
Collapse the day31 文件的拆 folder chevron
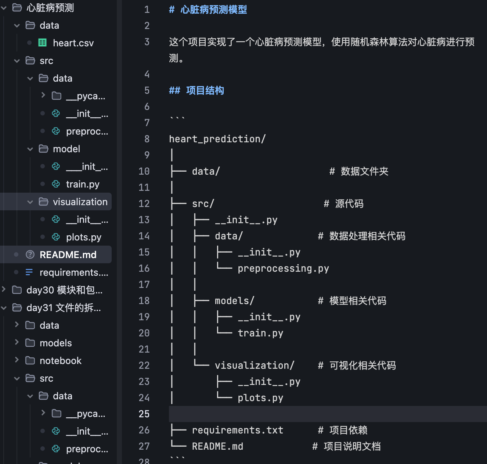click(x=4, y=308)
